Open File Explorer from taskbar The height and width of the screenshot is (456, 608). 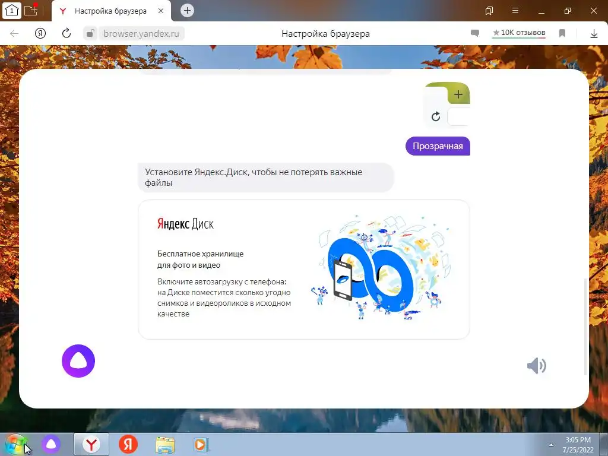[x=165, y=445]
